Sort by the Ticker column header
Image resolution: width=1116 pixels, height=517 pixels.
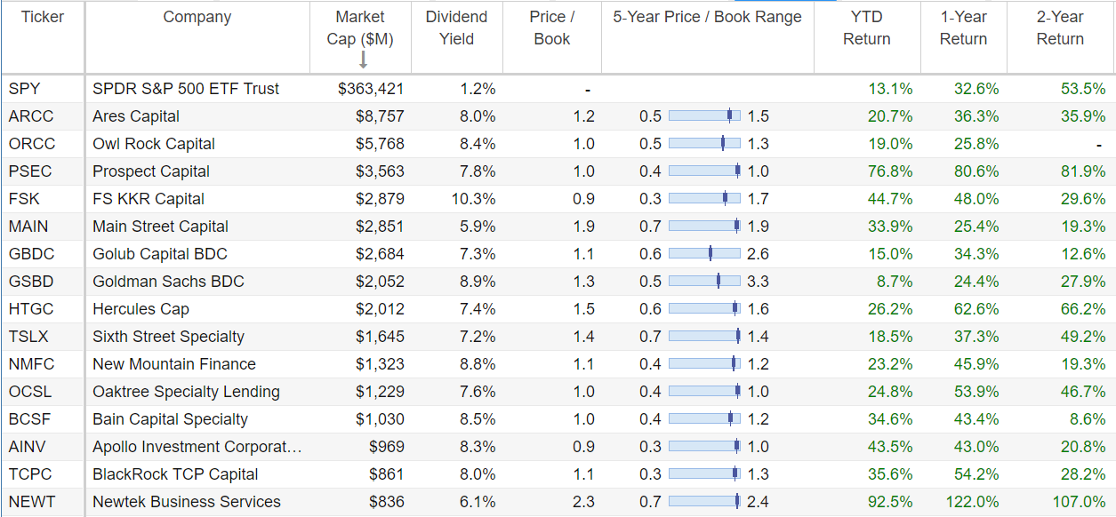coord(43,17)
